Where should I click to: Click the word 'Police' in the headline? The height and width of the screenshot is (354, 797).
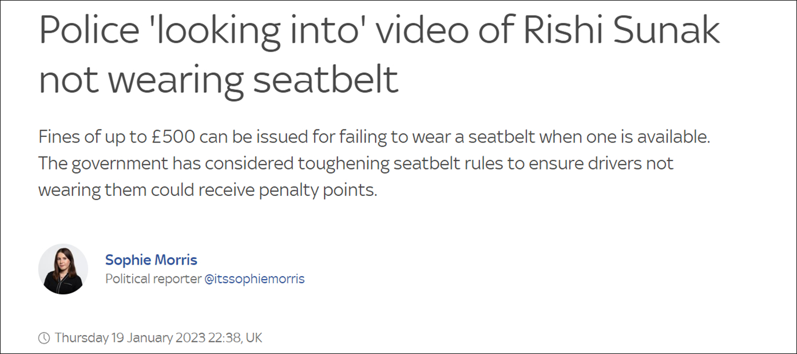[93, 32]
